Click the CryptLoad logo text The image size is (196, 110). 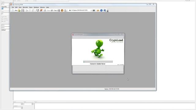pos(116,40)
